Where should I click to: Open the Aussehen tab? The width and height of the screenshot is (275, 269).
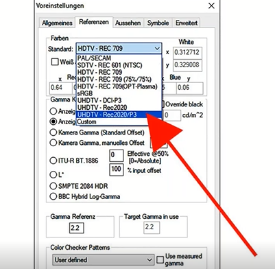point(128,23)
